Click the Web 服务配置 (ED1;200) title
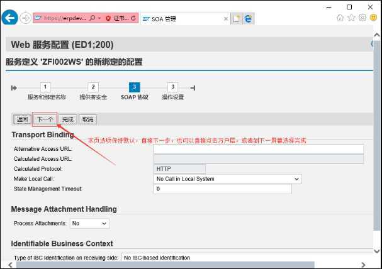This screenshot has width=382, height=269. [62, 45]
